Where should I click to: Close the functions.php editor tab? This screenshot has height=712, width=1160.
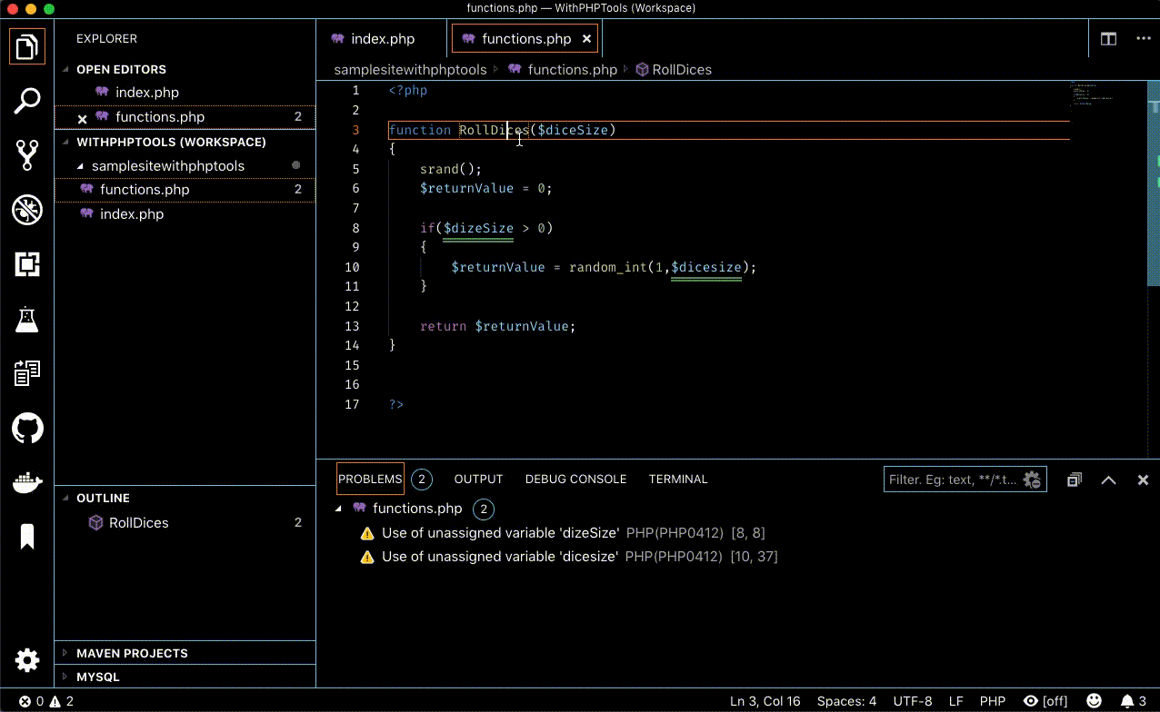[x=586, y=39]
